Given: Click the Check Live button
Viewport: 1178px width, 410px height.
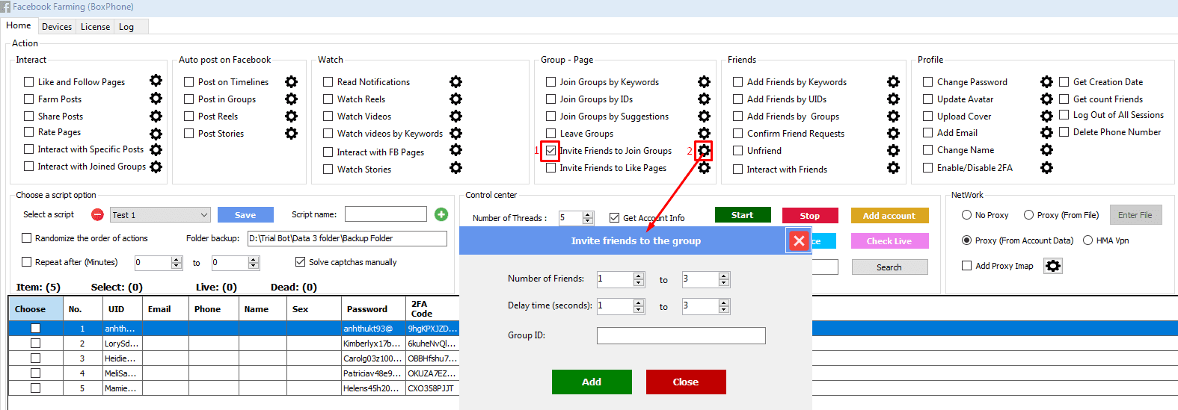Looking at the screenshot, I should coord(889,241).
